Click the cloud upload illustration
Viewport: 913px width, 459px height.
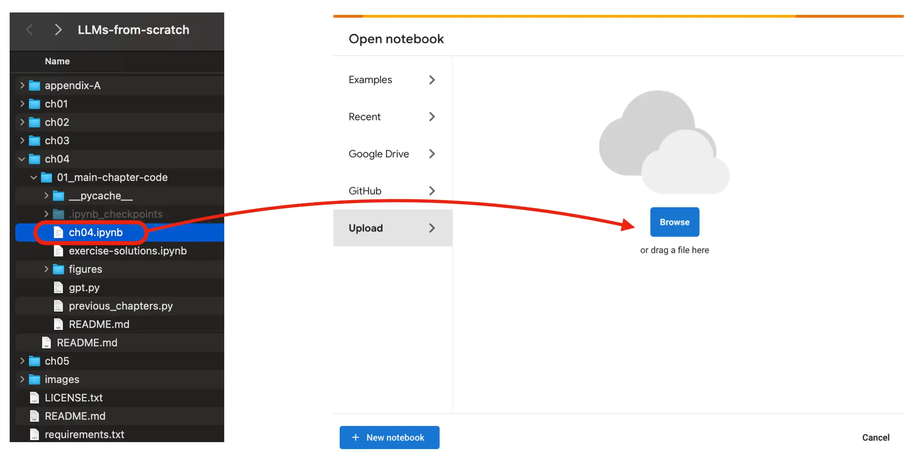pos(664,143)
